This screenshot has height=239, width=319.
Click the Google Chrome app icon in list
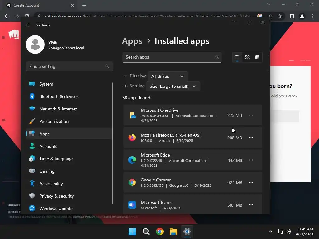132,182
